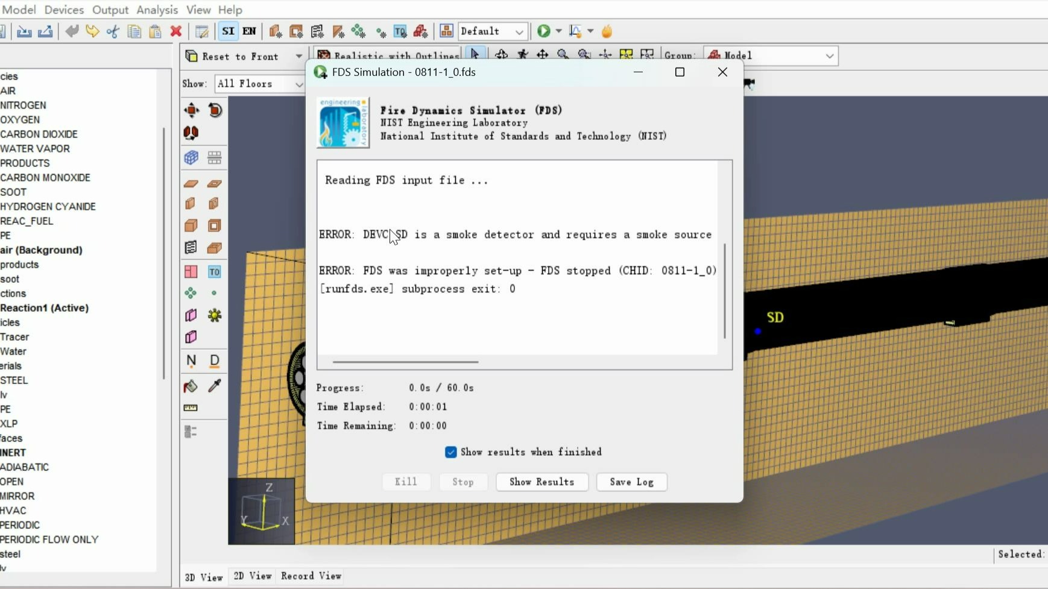The height and width of the screenshot is (589, 1048).
Task: Open the Model menu
Action: (19, 10)
